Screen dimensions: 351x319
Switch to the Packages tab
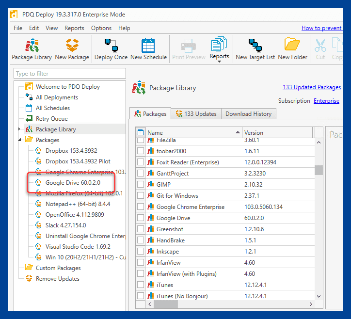[x=150, y=114]
